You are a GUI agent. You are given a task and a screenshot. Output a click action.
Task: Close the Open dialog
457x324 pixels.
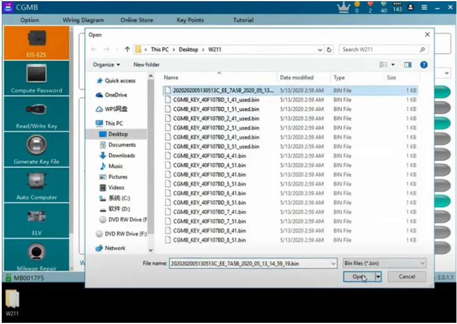428,35
